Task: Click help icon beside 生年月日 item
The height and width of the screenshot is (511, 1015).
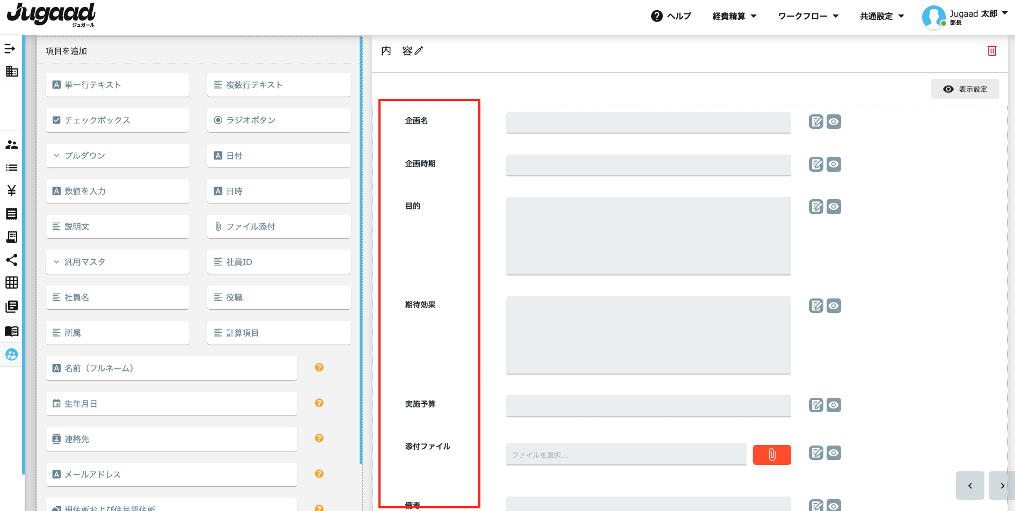Action: pyautogui.click(x=319, y=403)
